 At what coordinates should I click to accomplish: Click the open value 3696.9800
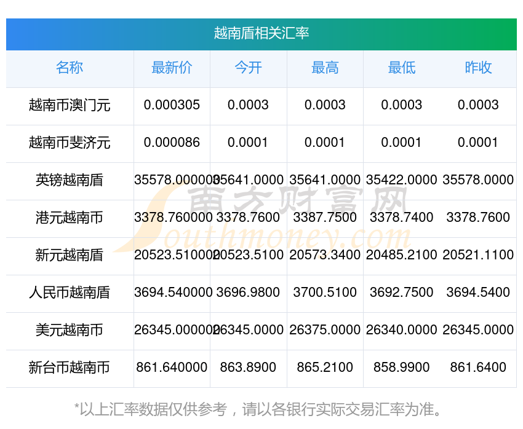coord(248,293)
